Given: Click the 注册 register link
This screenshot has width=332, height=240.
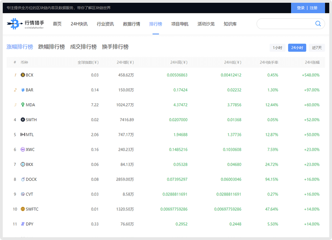Looking at the screenshot, I should (x=314, y=8).
